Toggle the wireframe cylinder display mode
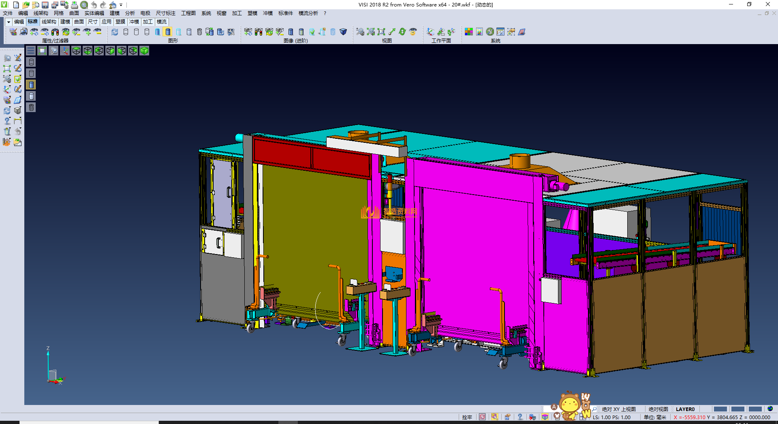Viewport: 778px width, 424px height. (126, 32)
